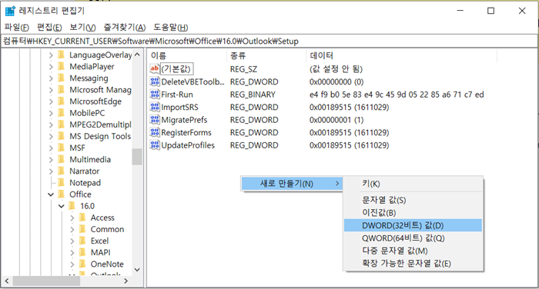Click the Access folder icon

point(82,218)
